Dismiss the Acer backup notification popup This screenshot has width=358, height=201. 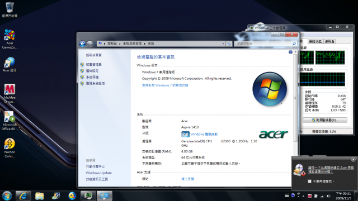pos(353,160)
